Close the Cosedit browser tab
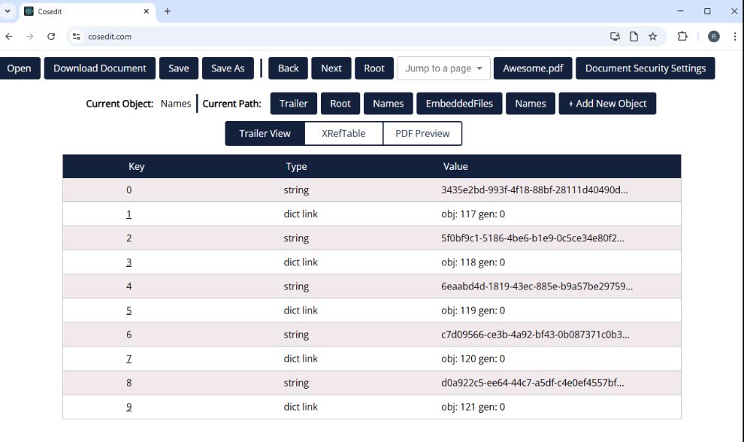Image resolution: width=744 pixels, height=442 pixels. pyautogui.click(x=146, y=11)
